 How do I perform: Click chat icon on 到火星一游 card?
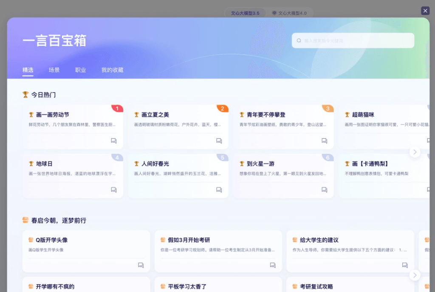click(x=324, y=190)
